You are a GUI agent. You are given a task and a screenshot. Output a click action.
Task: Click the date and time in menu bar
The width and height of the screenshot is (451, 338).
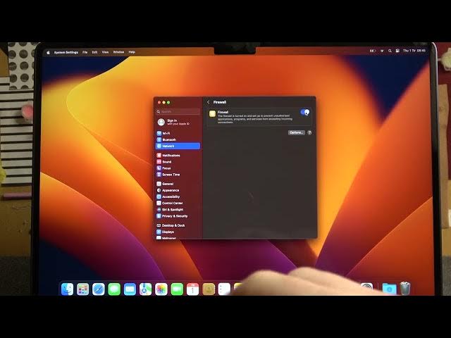coord(414,51)
